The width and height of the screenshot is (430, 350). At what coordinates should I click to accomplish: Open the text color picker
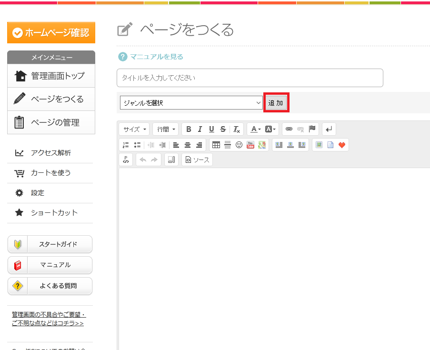tap(255, 129)
